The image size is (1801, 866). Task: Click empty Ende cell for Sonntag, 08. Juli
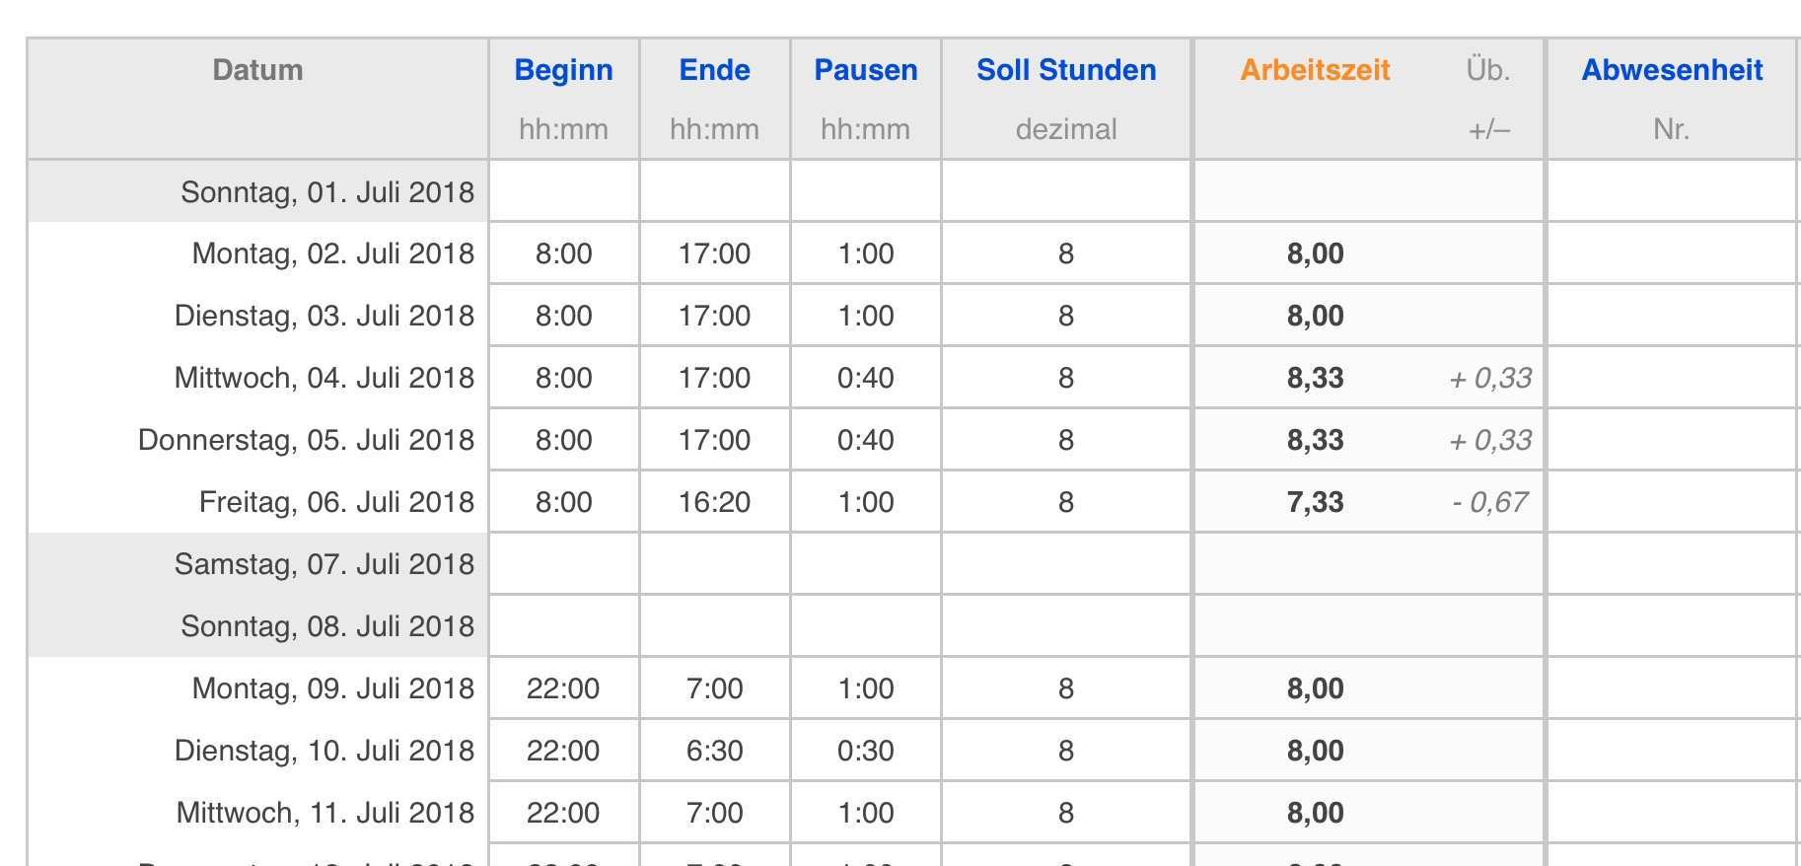(714, 626)
